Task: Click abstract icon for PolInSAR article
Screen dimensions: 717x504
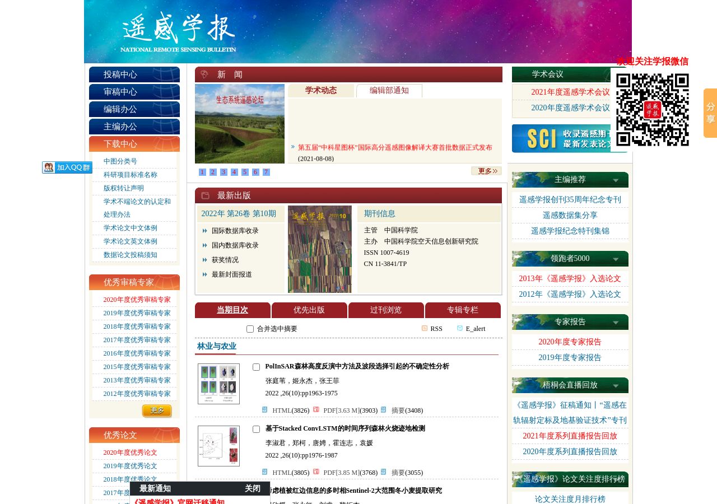Action: pos(384,410)
